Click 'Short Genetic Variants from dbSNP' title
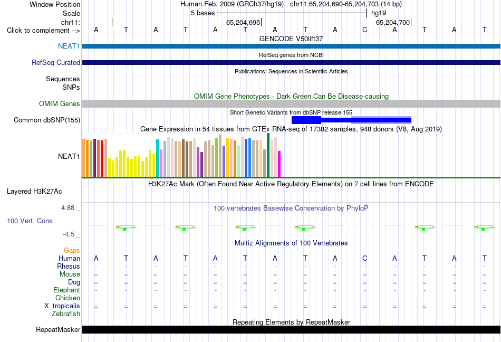The height and width of the screenshot is (342, 501). 291,112
